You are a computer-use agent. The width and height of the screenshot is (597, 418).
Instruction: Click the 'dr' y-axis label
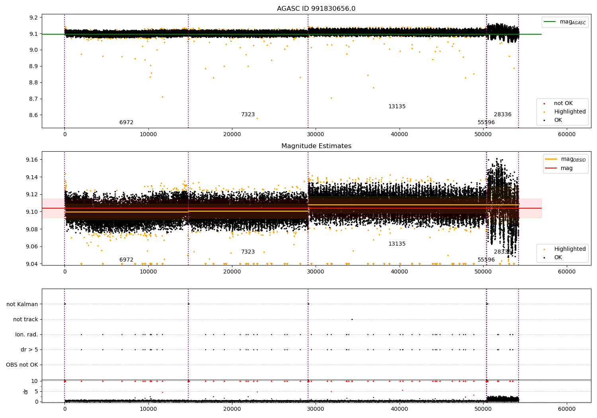pos(26,391)
